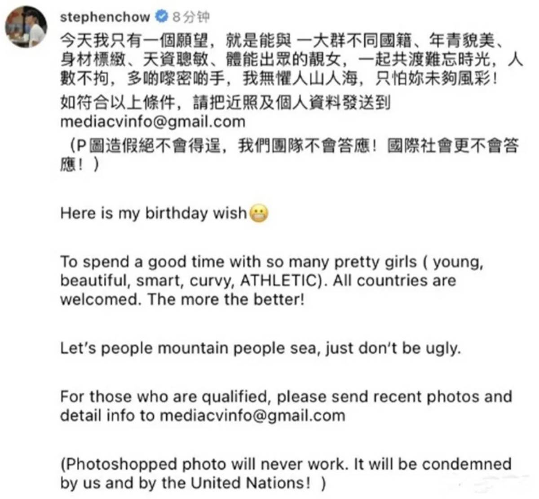Image resolution: width=539 pixels, height=499 pixels.
Task: Click the text '(Photoshopped photo will never work'
Action: pyautogui.click(x=204, y=464)
